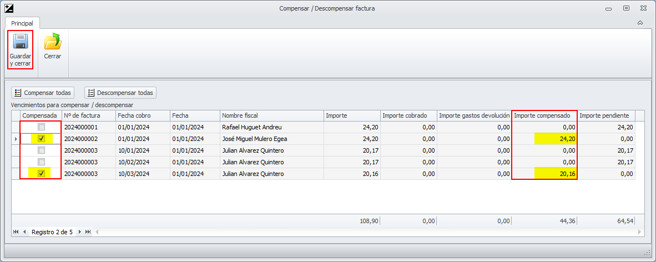Go to next record in navigator
The width and height of the screenshot is (656, 262).
coord(80,231)
